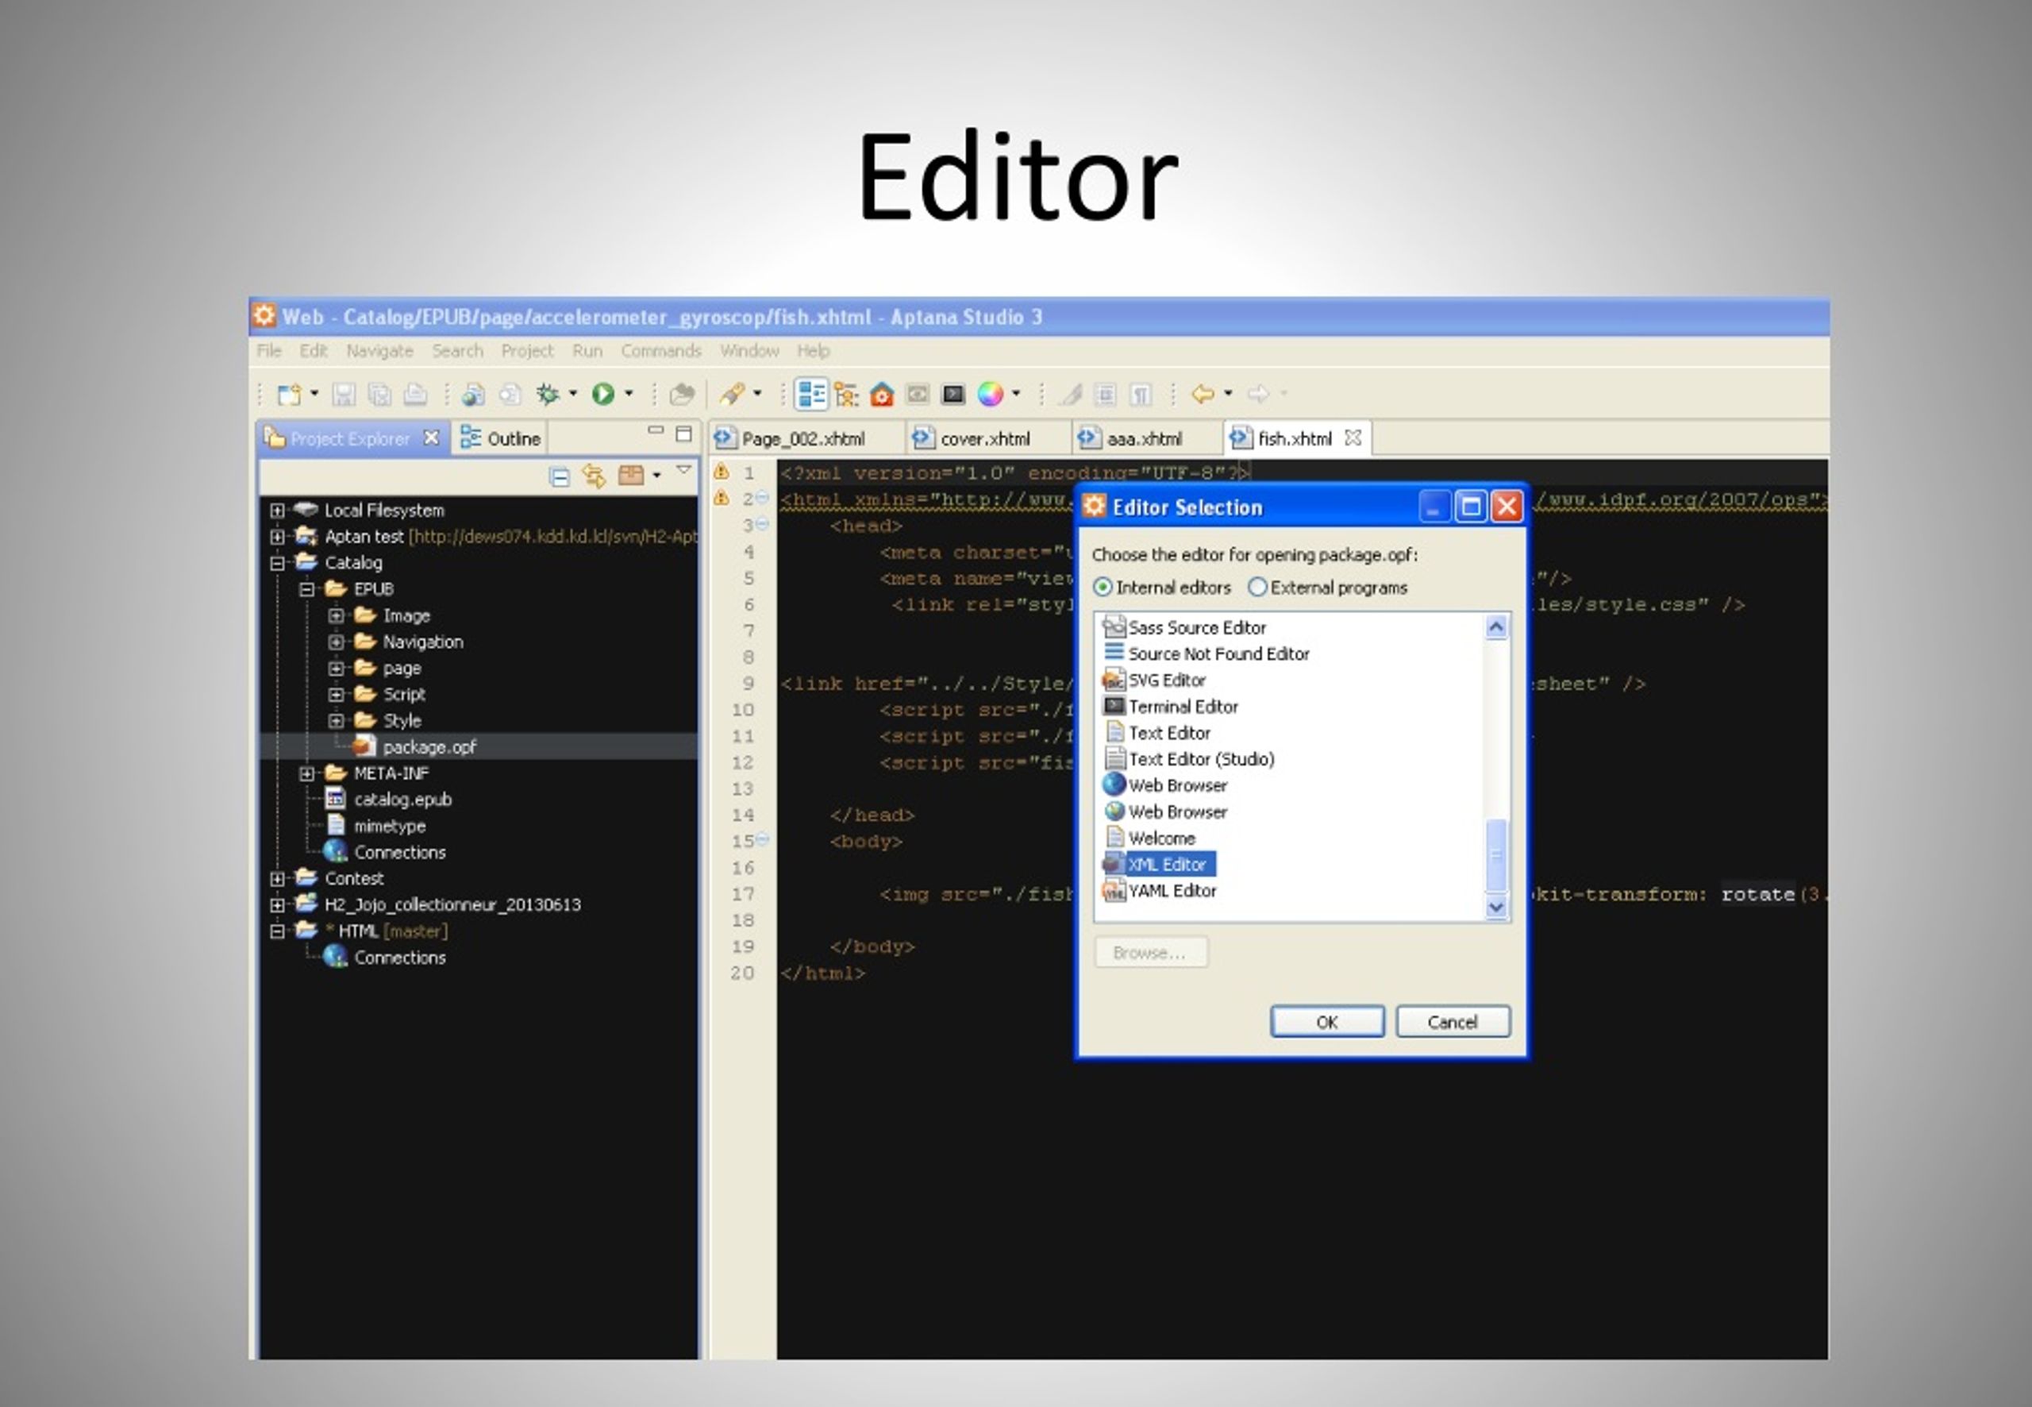Select SVG Editor in the editor list
2032x1407 pixels.
click(x=1154, y=680)
